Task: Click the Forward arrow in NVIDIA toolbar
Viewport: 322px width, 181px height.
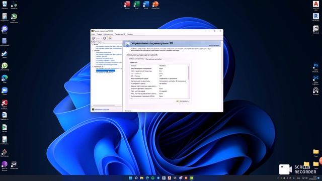Action: pos(105,38)
